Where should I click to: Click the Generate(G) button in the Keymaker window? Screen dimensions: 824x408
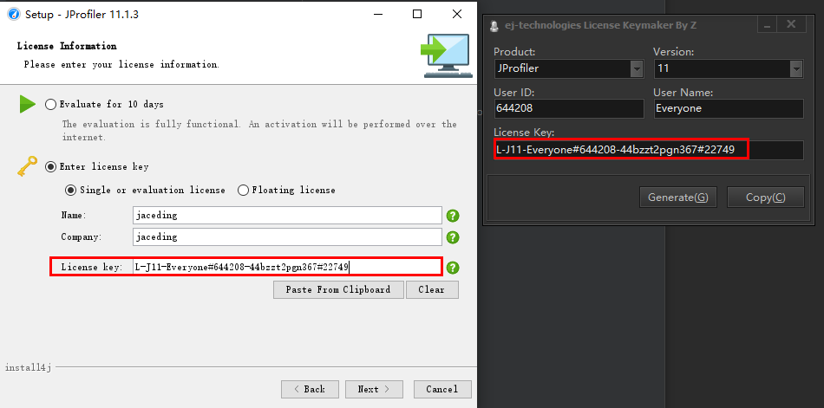tap(678, 198)
